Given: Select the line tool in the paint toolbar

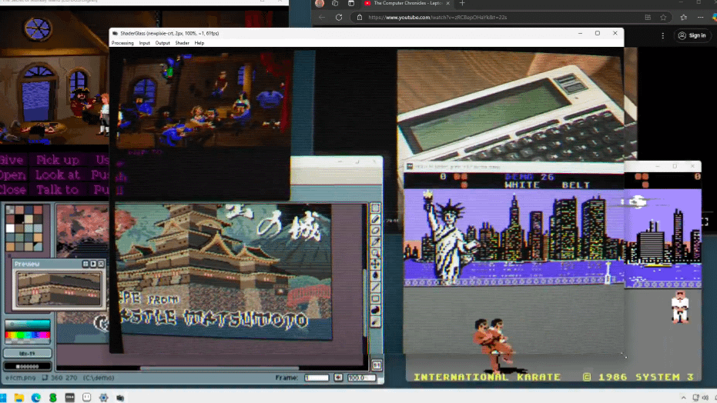Looking at the screenshot, I should pyautogui.click(x=376, y=287).
